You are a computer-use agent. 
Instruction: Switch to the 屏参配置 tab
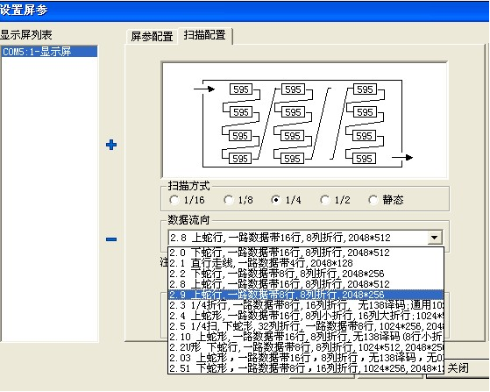(152, 36)
